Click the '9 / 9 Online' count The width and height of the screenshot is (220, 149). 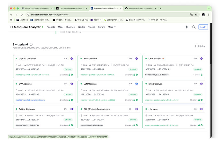click(200, 46)
